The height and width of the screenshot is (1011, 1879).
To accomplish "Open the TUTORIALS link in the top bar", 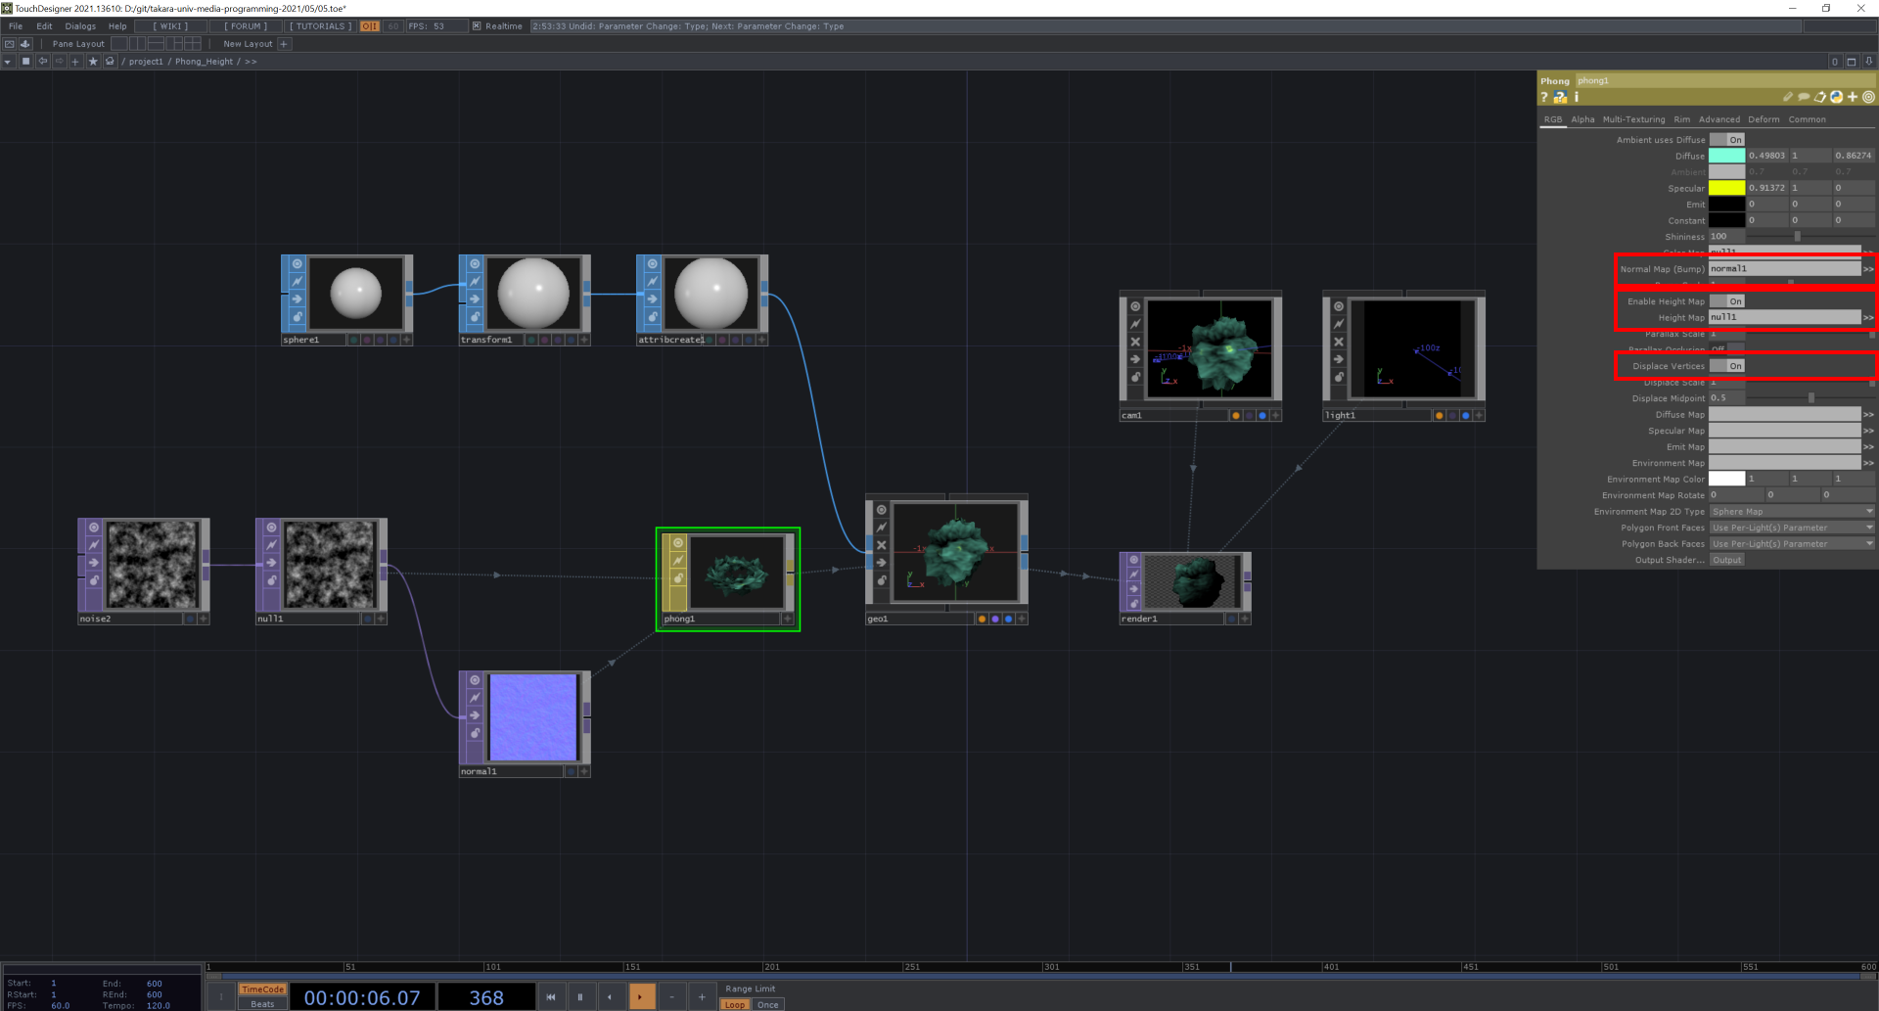I will [320, 26].
